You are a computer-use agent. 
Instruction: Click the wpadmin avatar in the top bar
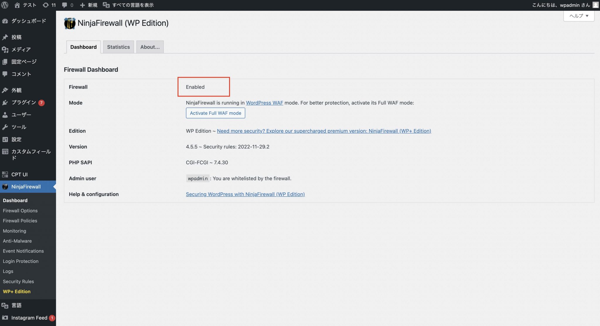click(x=595, y=5)
